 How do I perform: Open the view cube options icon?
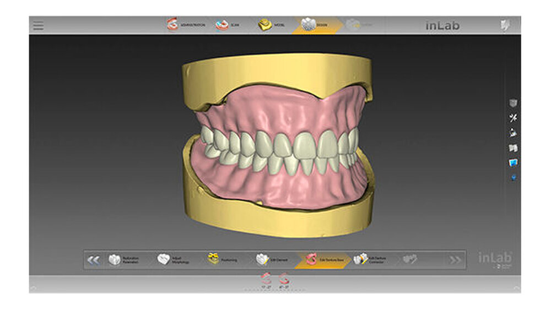pos(514,103)
